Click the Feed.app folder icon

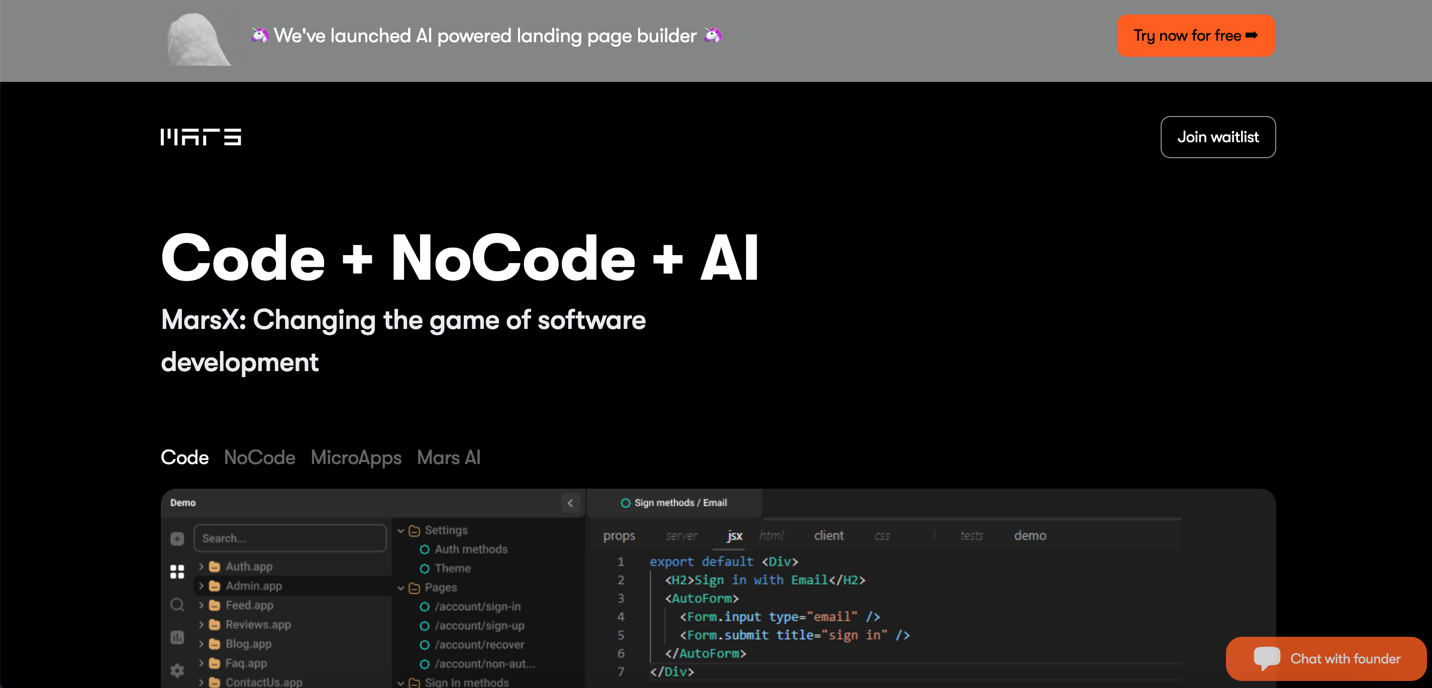pos(215,605)
